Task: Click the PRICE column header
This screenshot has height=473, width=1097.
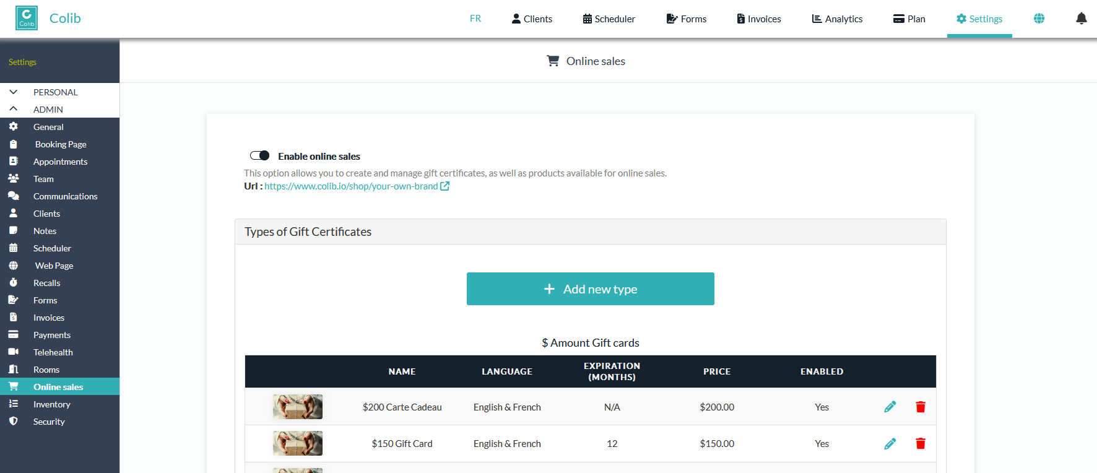Action: [717, 371]
